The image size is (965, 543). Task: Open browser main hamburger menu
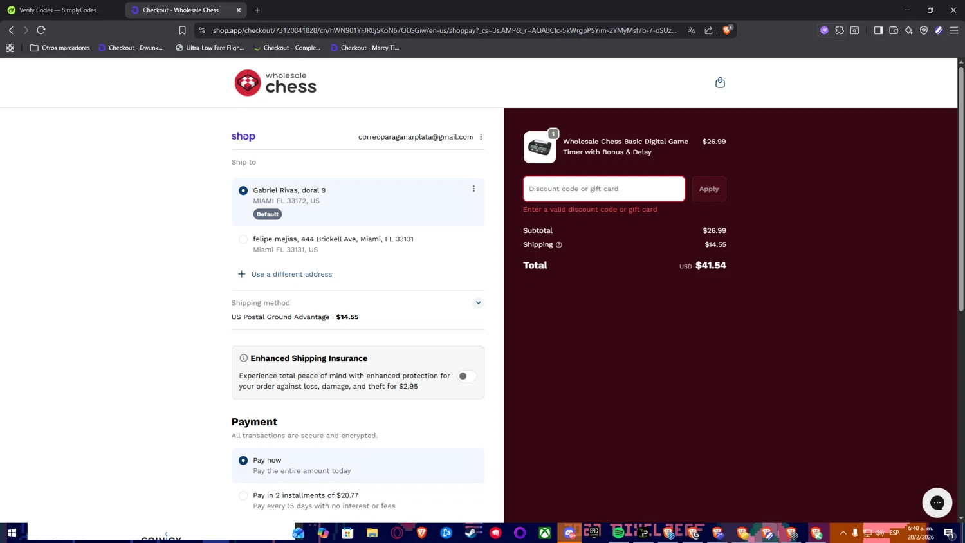tap(954, 30)
